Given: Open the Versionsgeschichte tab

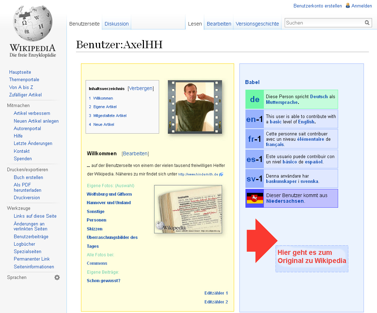Looking at the screenshot, I should [x=257, y=24].
